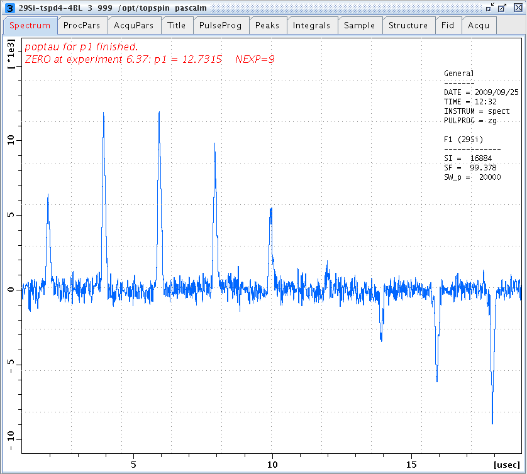Viewport: 527px width, 474px height.
Task: Select the Peaks tab
Action: tap(268, 26)
